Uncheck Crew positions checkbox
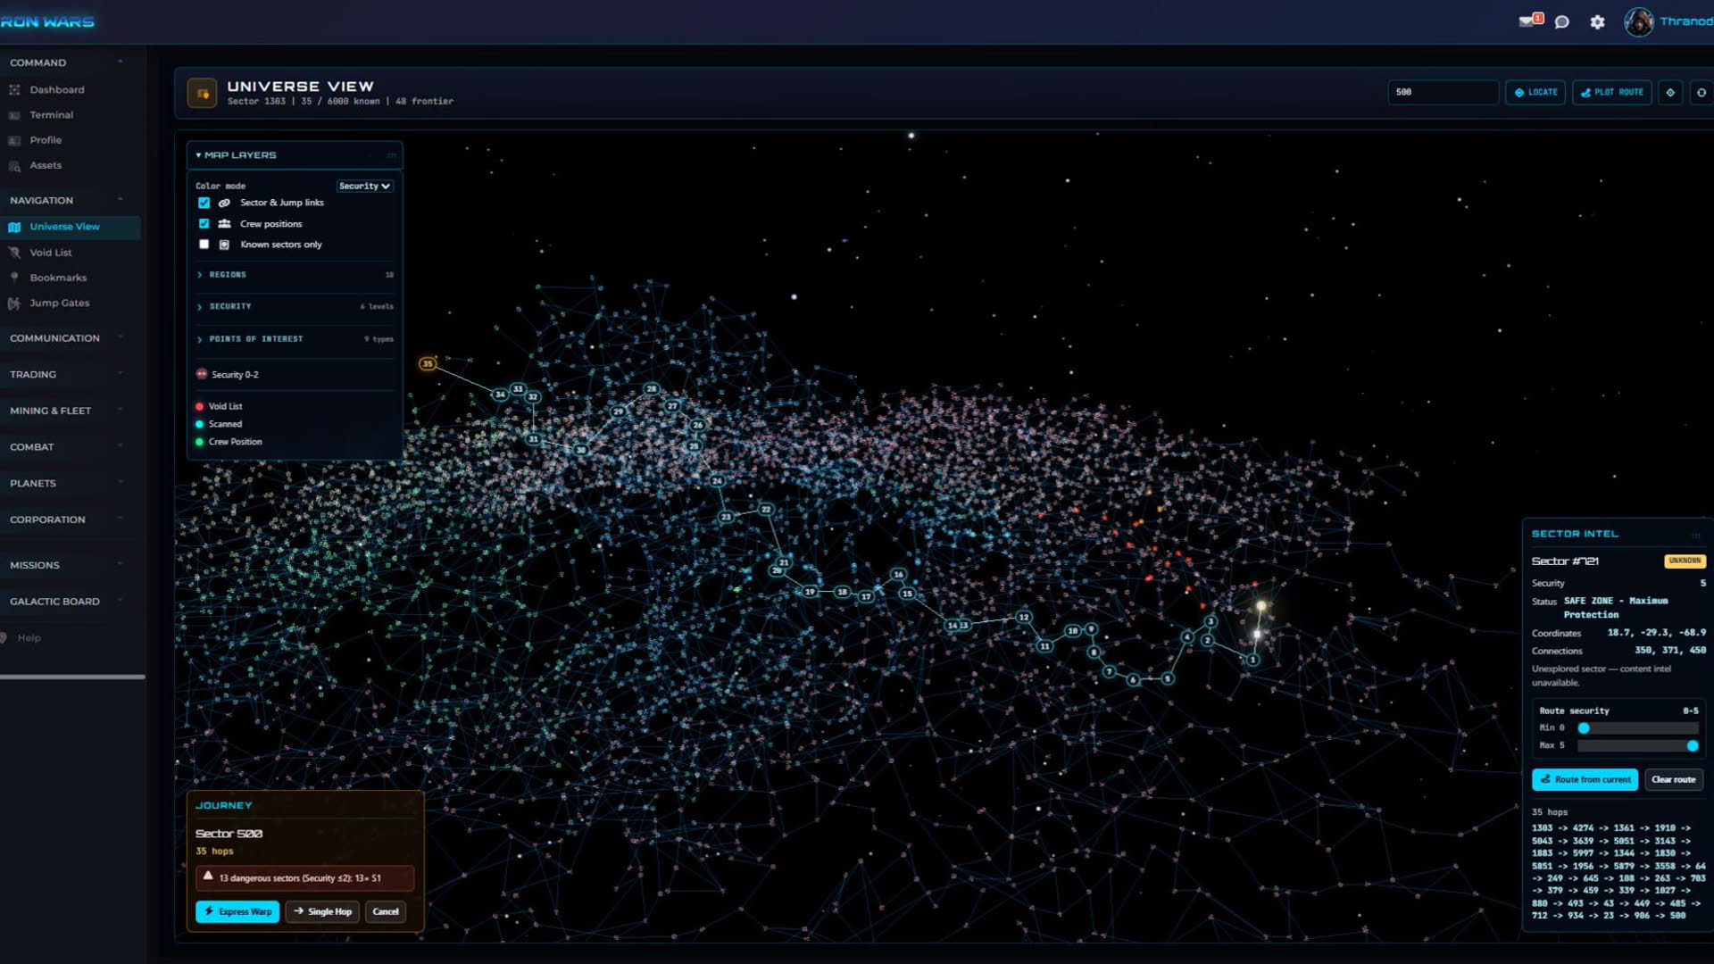Image resolution: width=1714 pixels, height=964 pixels. point(204,224)
